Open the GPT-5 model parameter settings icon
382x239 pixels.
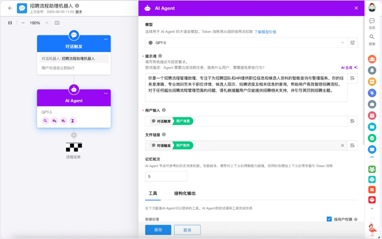352,42
